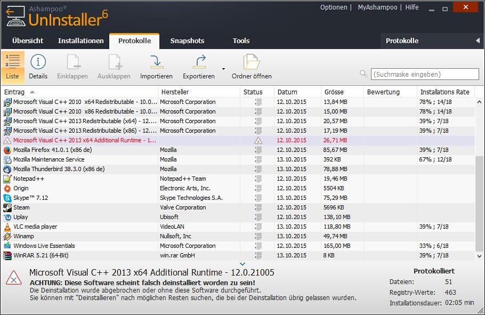Click the Uplay icon
The height and width of the screenshot is (315, 485).
pyautogui.click(x=7, y=217)
